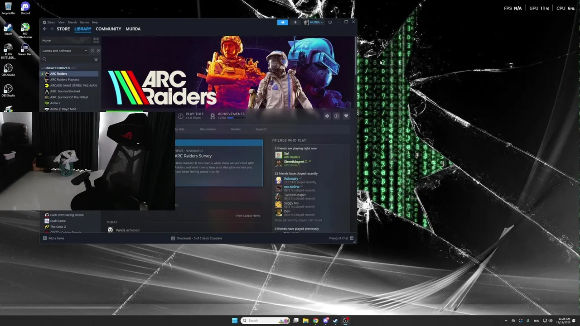Open OBS Studio taskbar icon
The height and width of the screenshot is (326, 580).
coord(346,321)
